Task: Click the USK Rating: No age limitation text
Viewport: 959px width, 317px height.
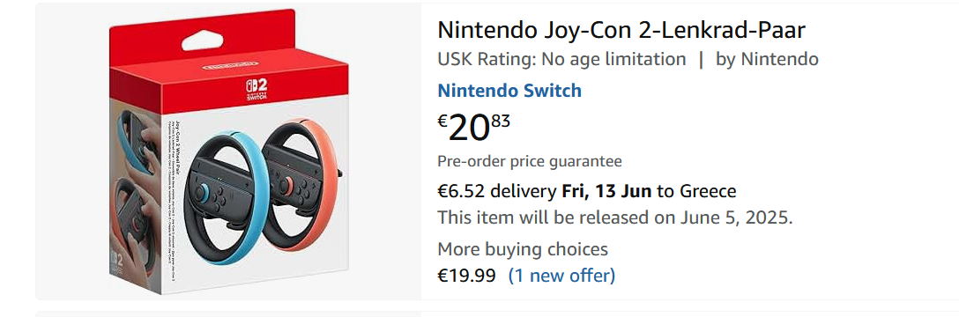Action: [562, 59]
